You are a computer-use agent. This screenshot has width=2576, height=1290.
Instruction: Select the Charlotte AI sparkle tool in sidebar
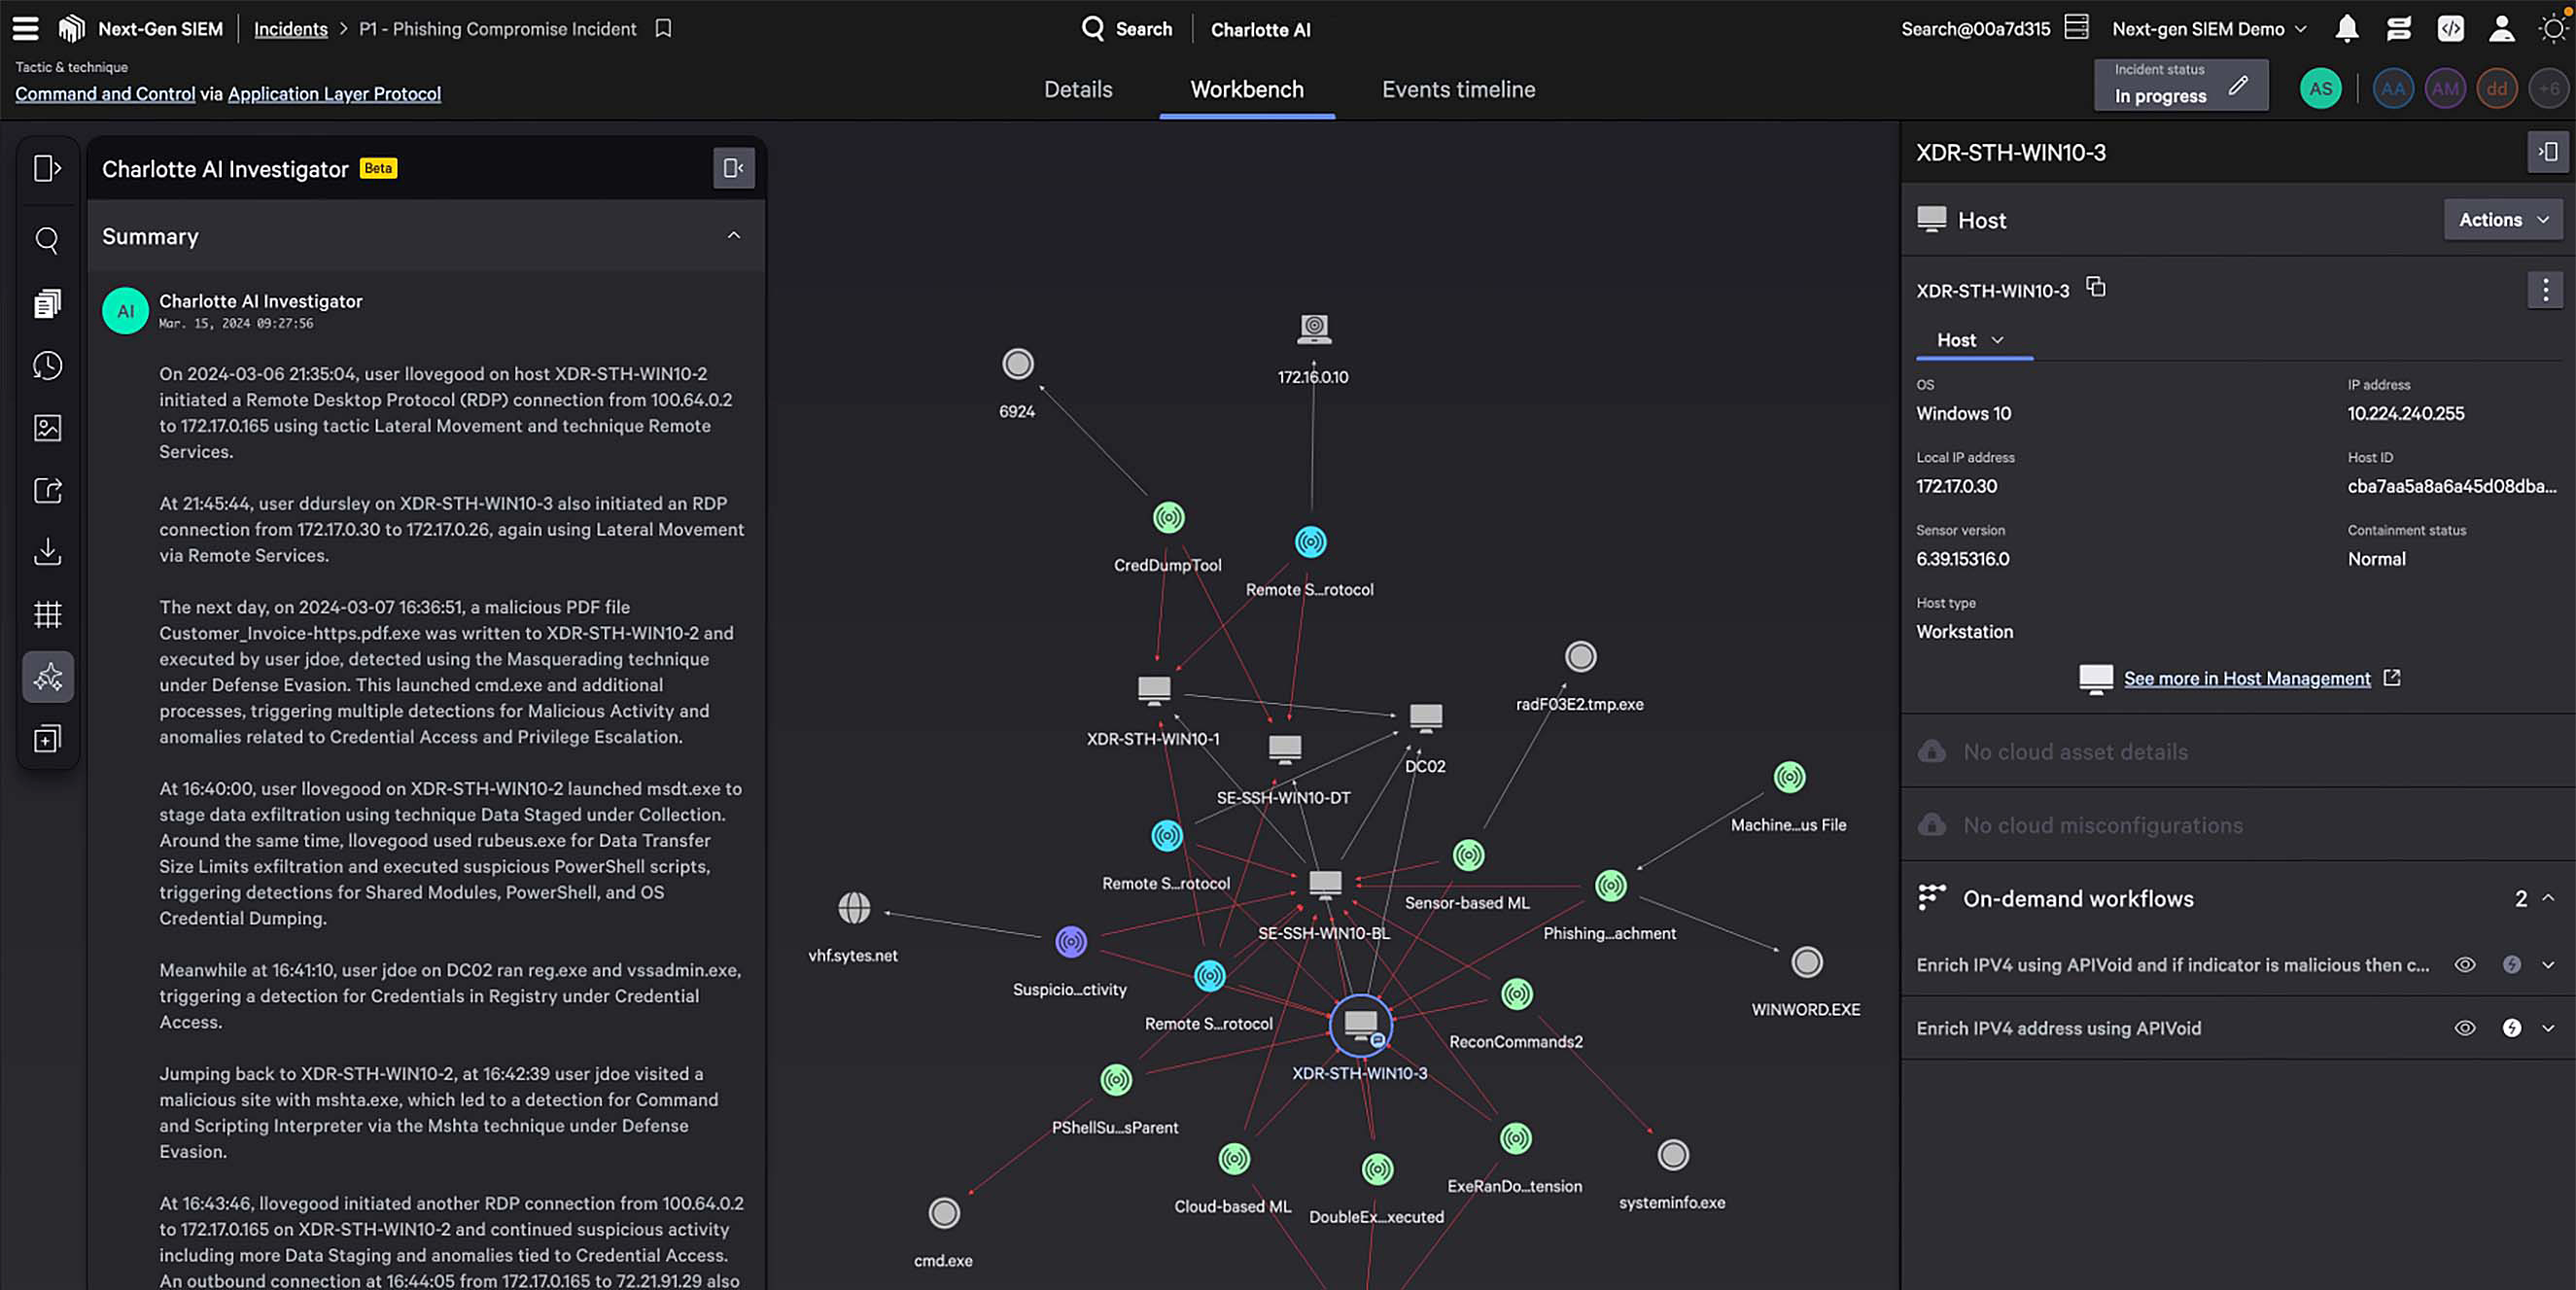[47, 677]
